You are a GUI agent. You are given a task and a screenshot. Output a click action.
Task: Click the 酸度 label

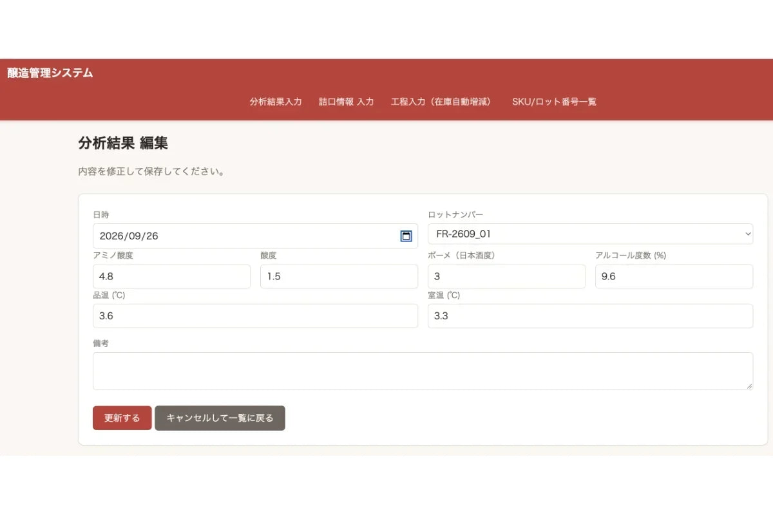pyautogui.click(x=269, y=256)
